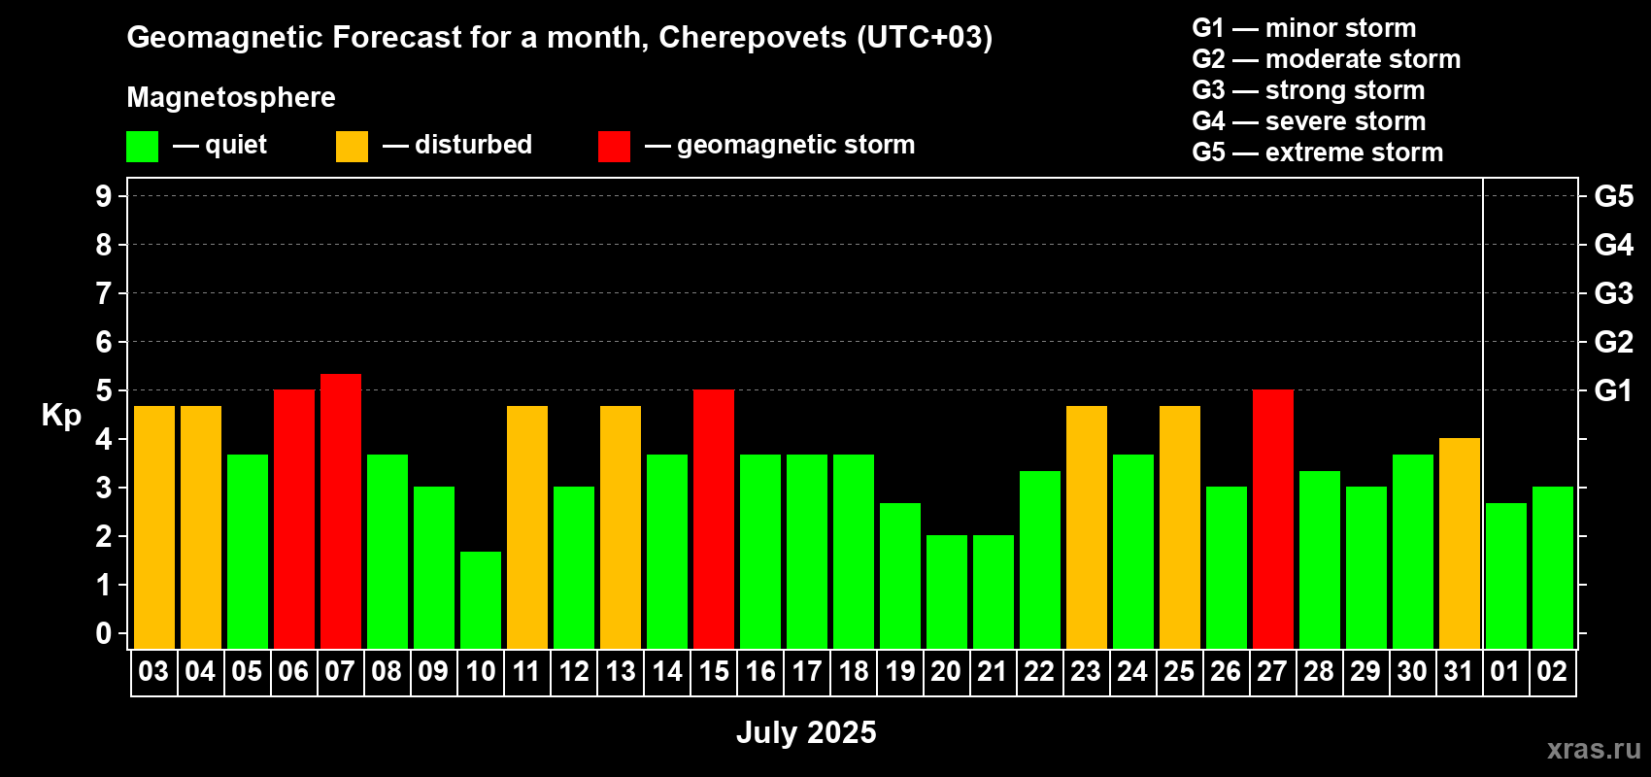1651x777 pixels.
Task: Click date label 21 on the axis
Action: (993, 671)
